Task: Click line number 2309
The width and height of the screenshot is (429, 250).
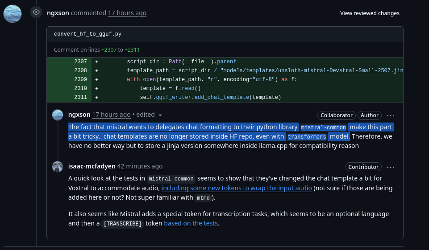Action: pyautogui.click(x=80, y=79)
